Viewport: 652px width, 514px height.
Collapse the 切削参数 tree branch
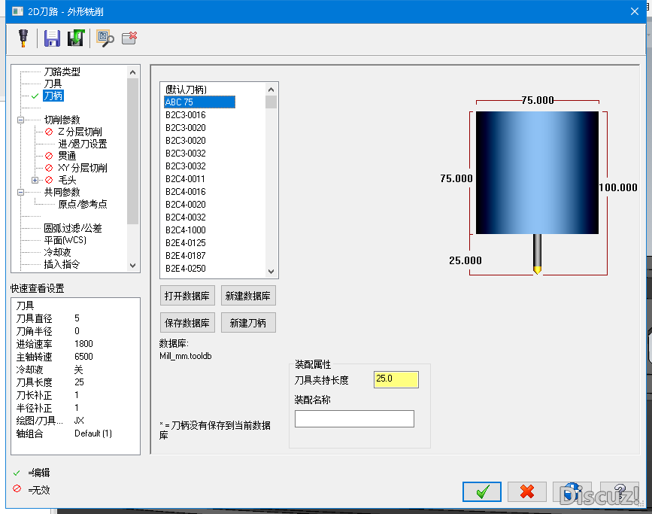[x=20, y=120]
